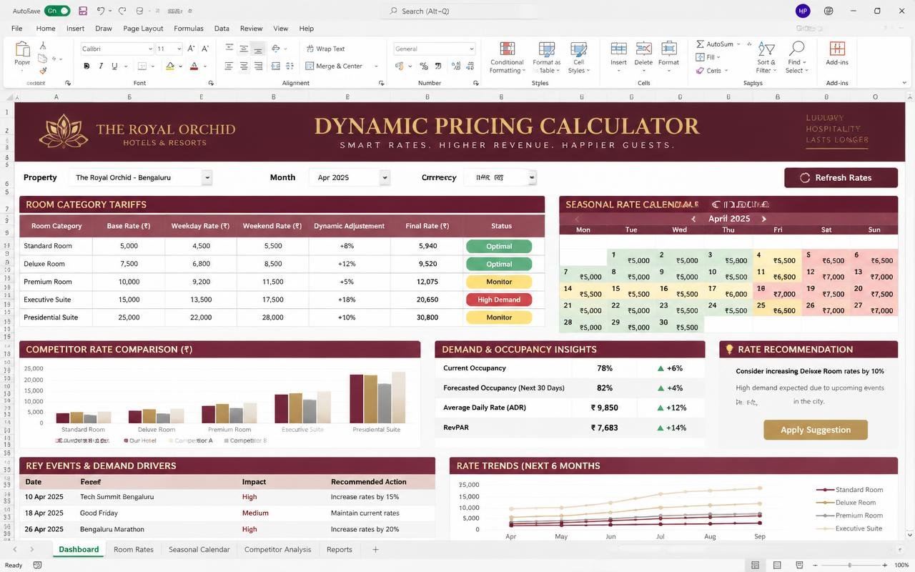This screenshot has width=915, height=572.
Task: Click the HP account avatar
Action: click(803, 11)
